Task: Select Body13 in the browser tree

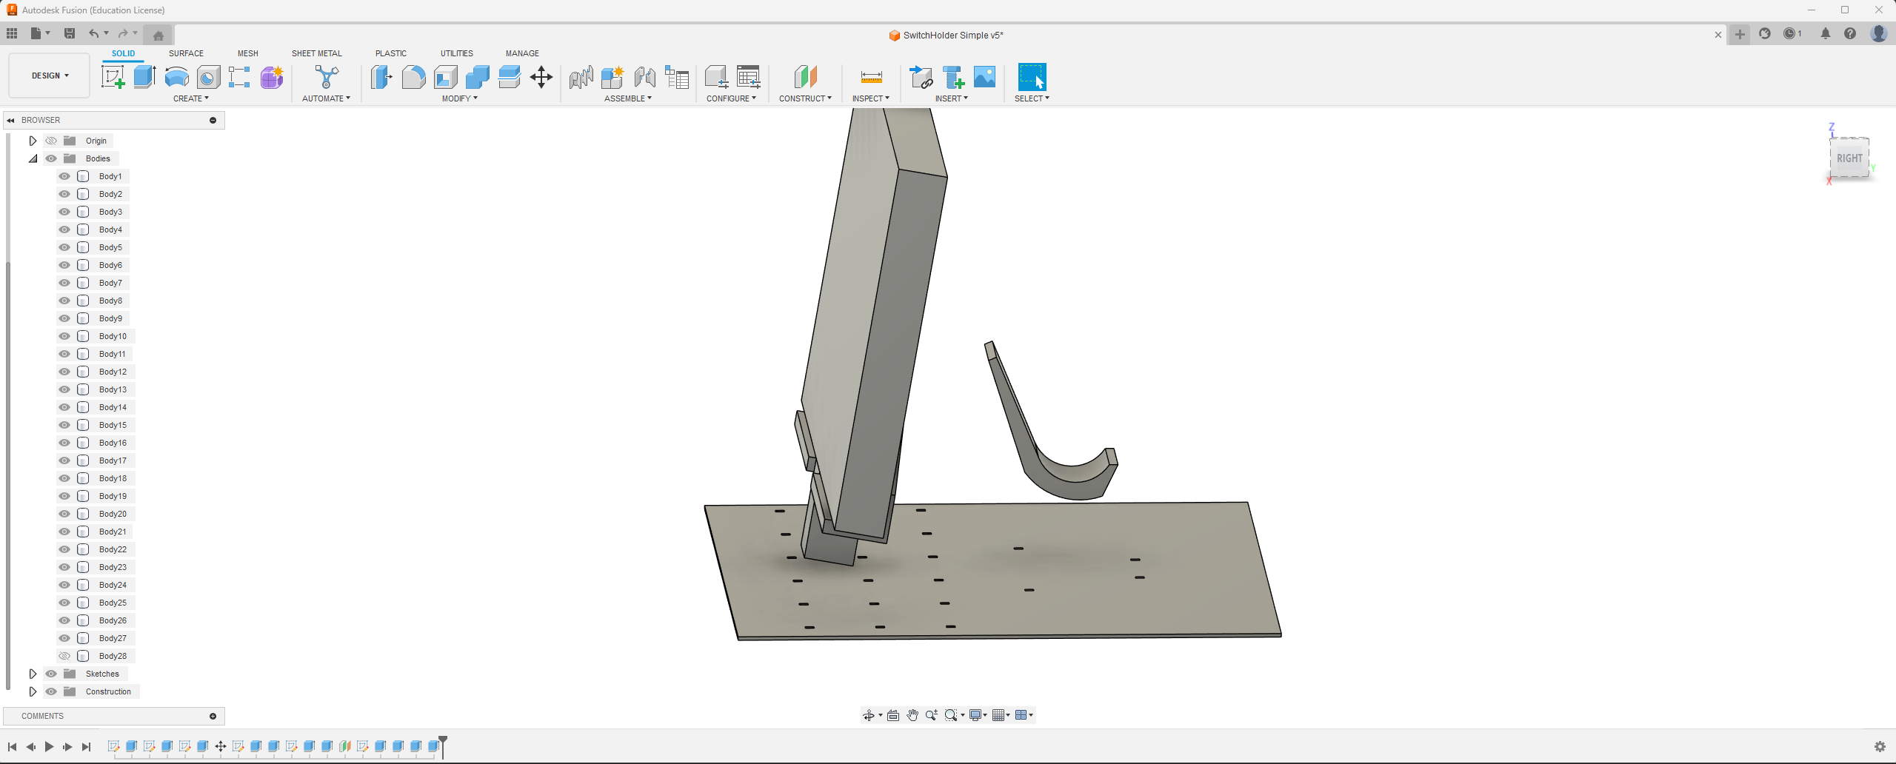Action: 113,389
